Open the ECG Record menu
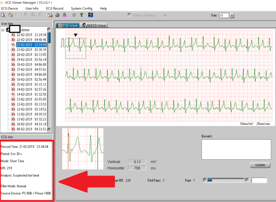The image size is (276, 202). coord(55,8)
